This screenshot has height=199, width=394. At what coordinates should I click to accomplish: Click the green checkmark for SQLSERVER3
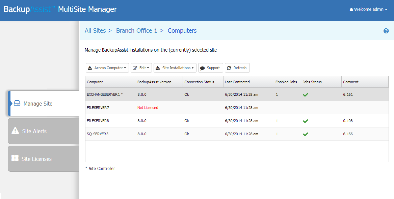pos(305,134)
